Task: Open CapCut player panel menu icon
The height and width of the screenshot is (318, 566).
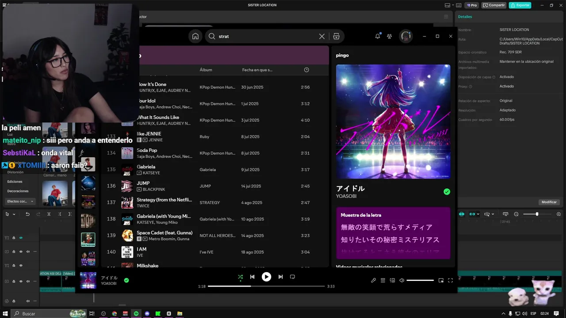Action: [446, 16]
